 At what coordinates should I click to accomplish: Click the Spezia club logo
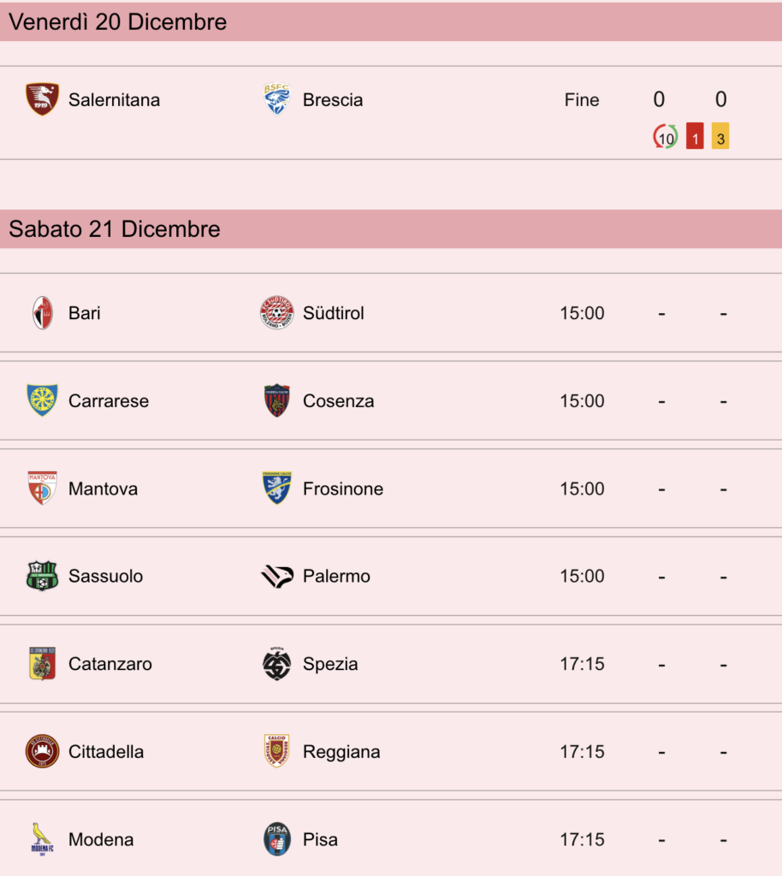coord(277,664)
